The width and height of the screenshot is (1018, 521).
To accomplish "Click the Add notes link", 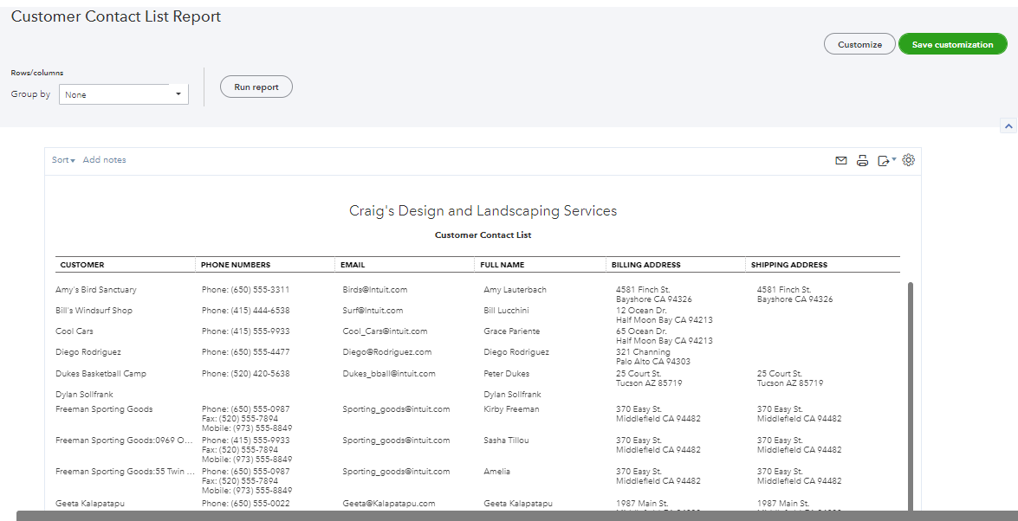I will tap(104, 159).
